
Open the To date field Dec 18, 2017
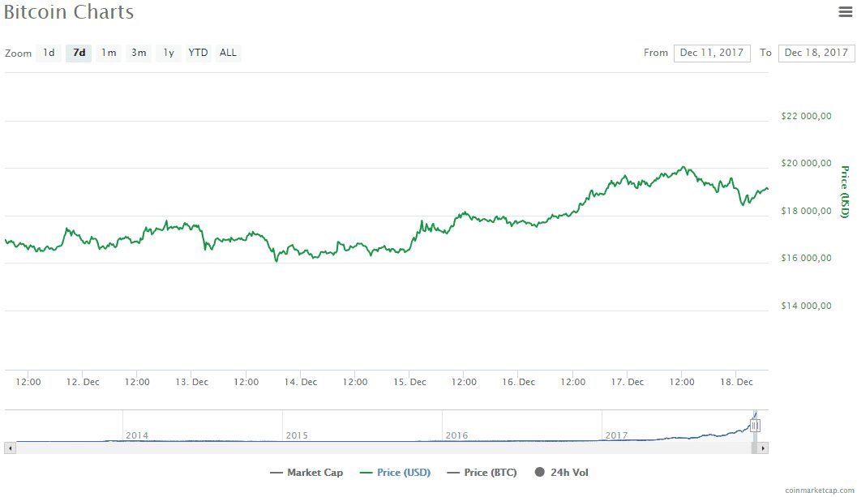tap(816, 53)
